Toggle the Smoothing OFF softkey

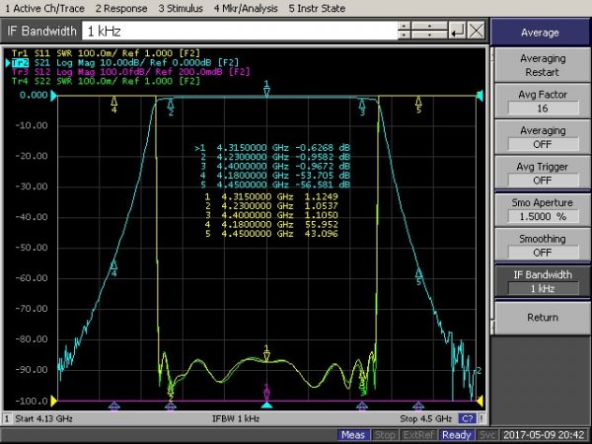542,245
